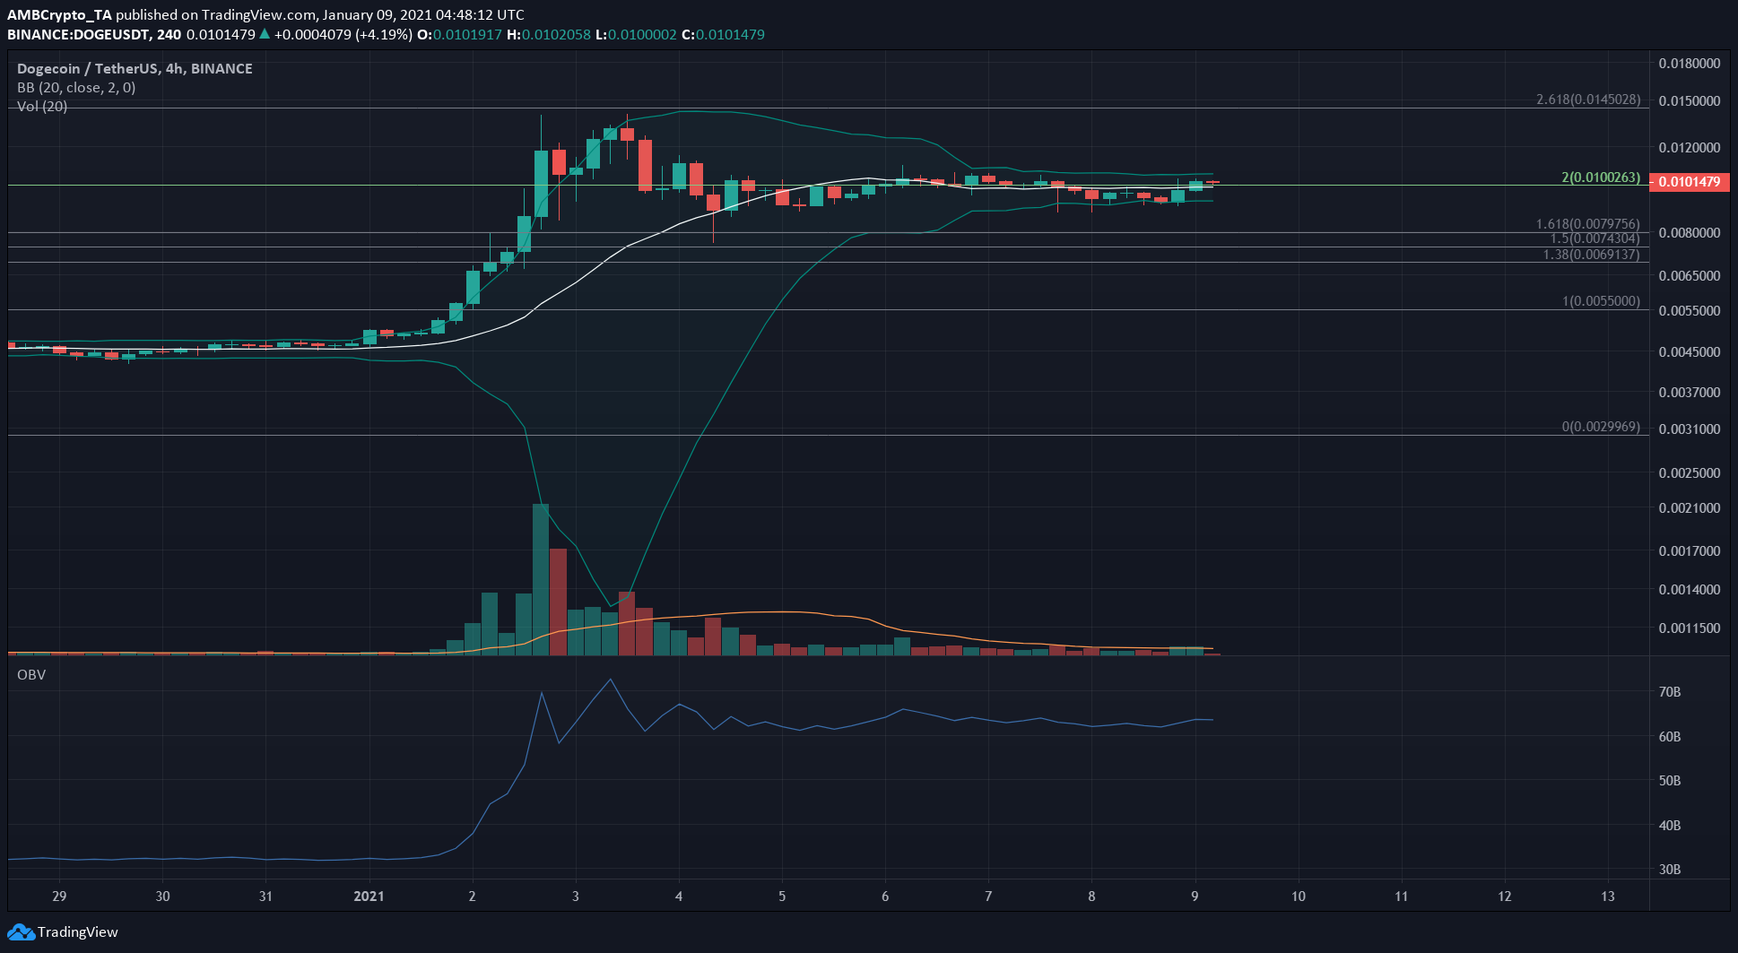Click the 30B OBV axis label
Image resolution: width=1738 pixels, height=953 pixels.
[1670, 870]
